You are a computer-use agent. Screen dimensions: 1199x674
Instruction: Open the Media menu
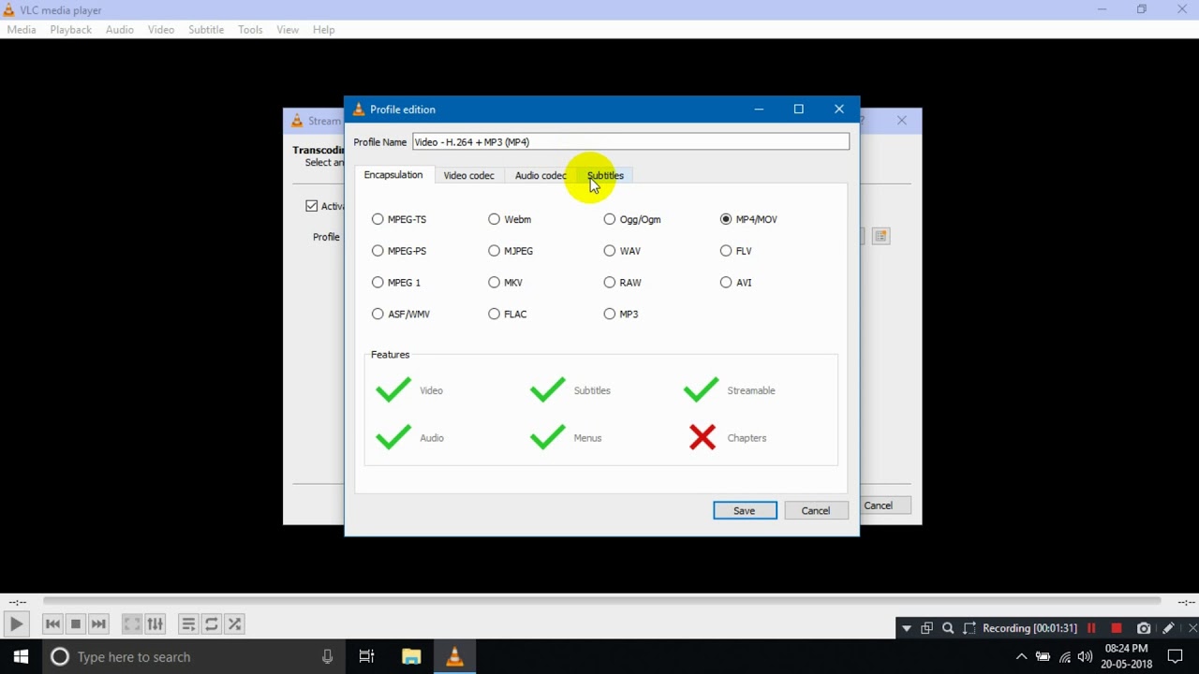pos(22,30)
